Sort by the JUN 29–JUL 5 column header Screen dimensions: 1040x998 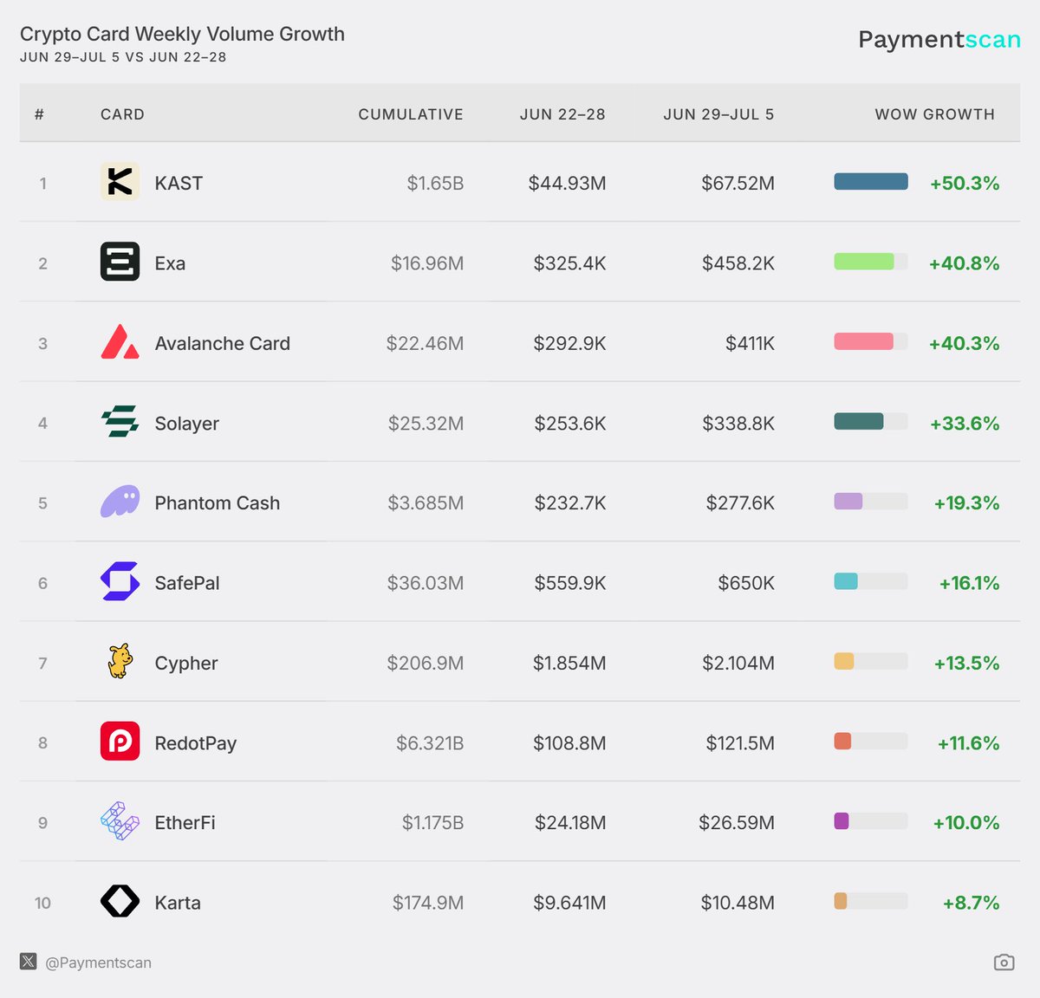coord(718,114)
